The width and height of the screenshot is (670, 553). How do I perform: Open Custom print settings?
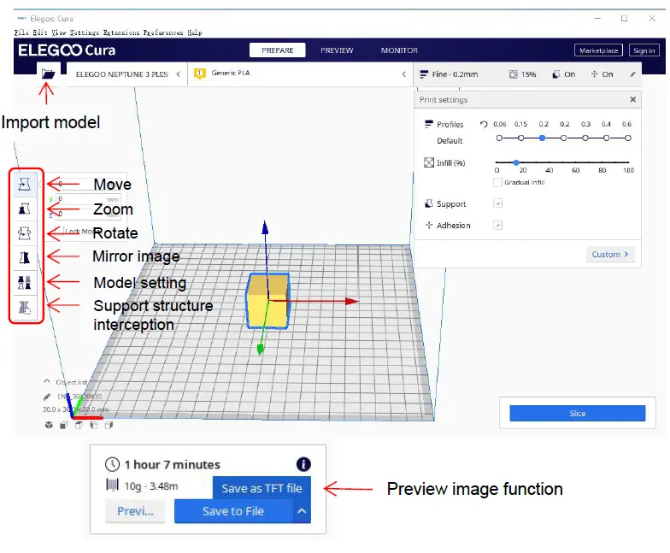(x=610, y=255)
